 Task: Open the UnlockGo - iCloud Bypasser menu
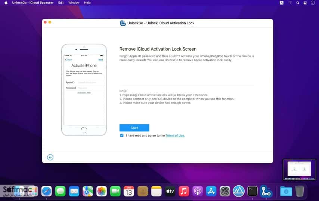(x=33, y=3)
